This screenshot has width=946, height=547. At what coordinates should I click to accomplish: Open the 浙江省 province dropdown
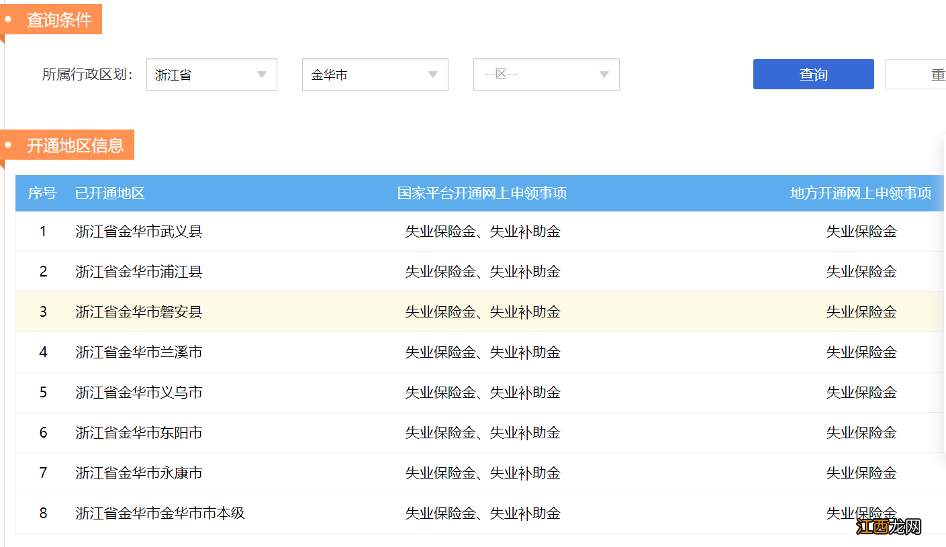(211, 74)
